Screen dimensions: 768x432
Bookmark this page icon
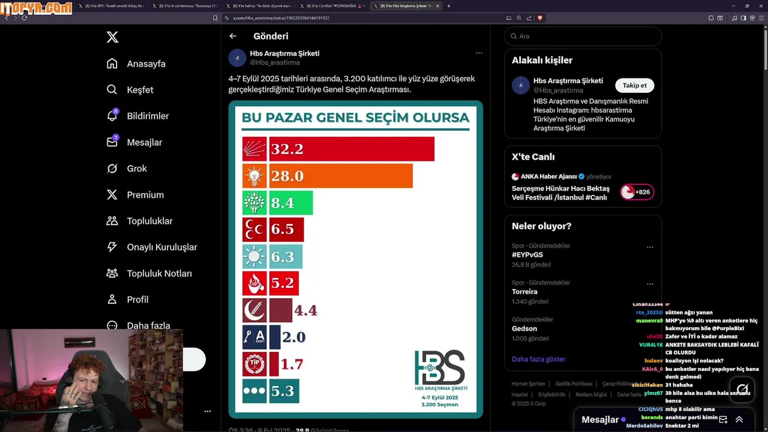point(215,18)
